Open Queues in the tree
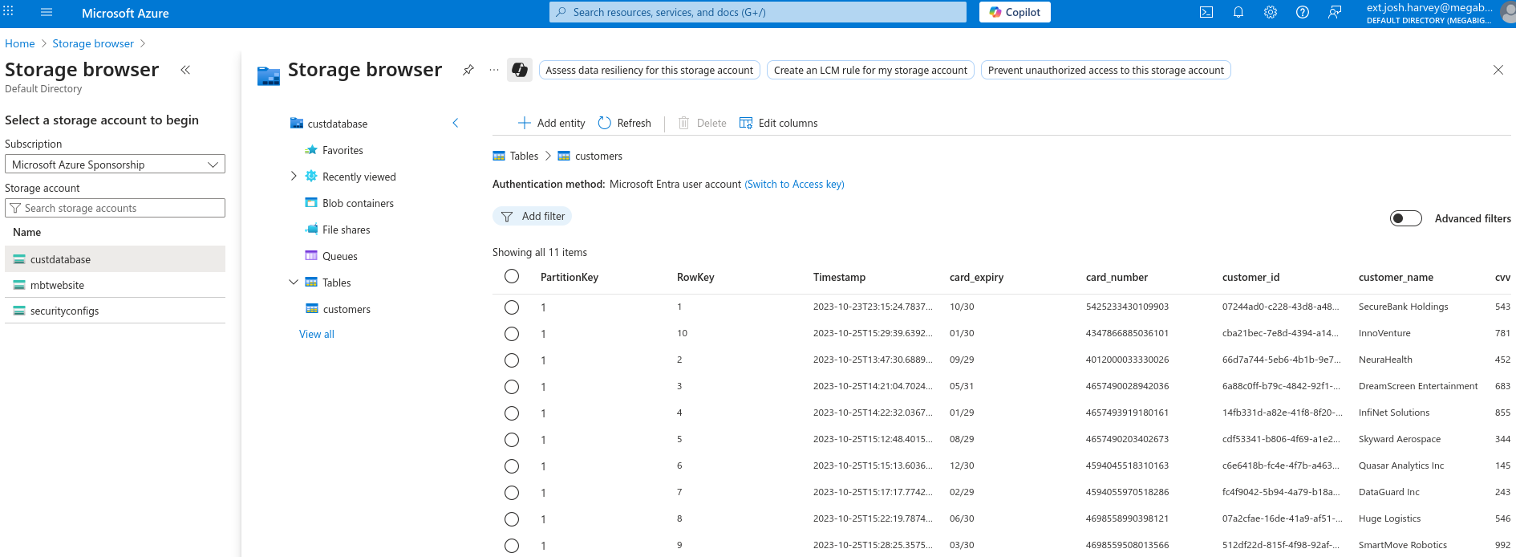Image resolution: width=1516 pixels, height=557 pixels. click(339, 256)
